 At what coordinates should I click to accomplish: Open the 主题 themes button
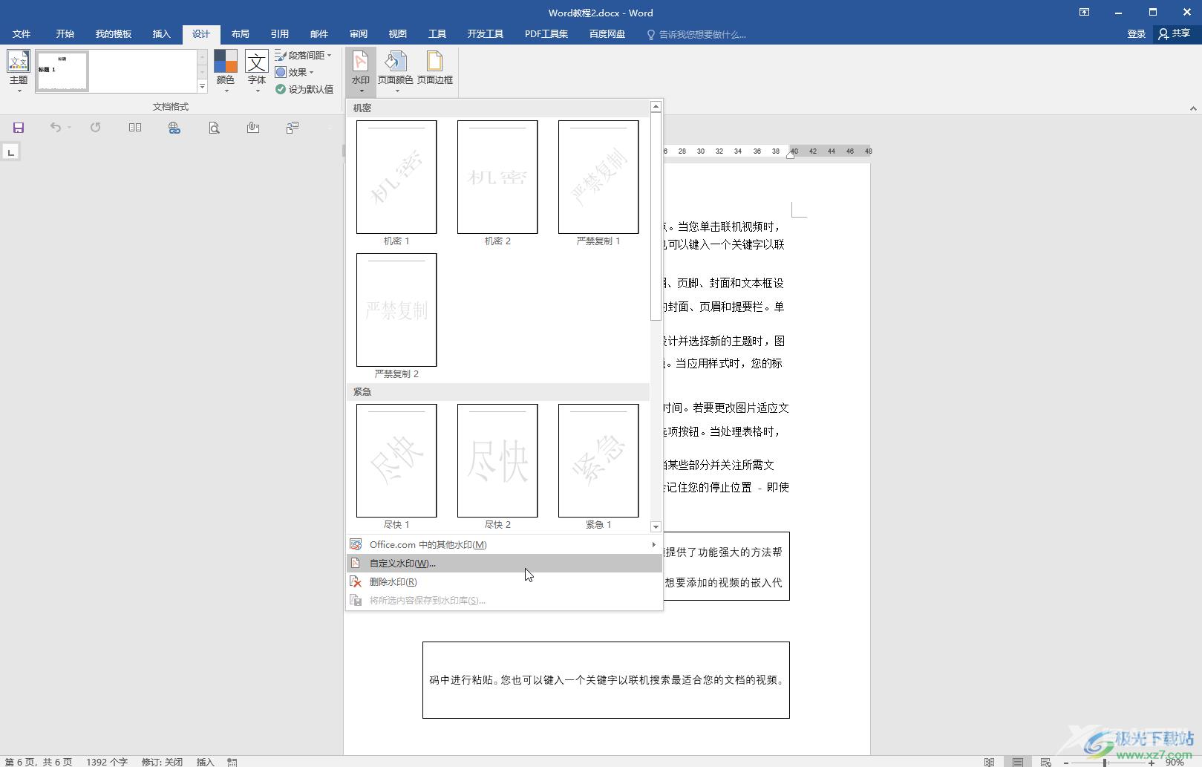(19, 71)
